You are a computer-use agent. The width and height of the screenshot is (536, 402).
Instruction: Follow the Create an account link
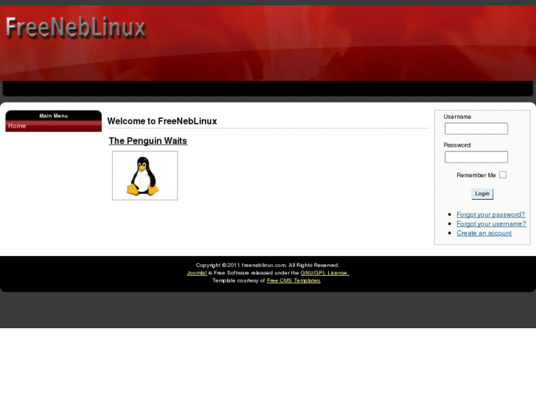tap(484, 233)
